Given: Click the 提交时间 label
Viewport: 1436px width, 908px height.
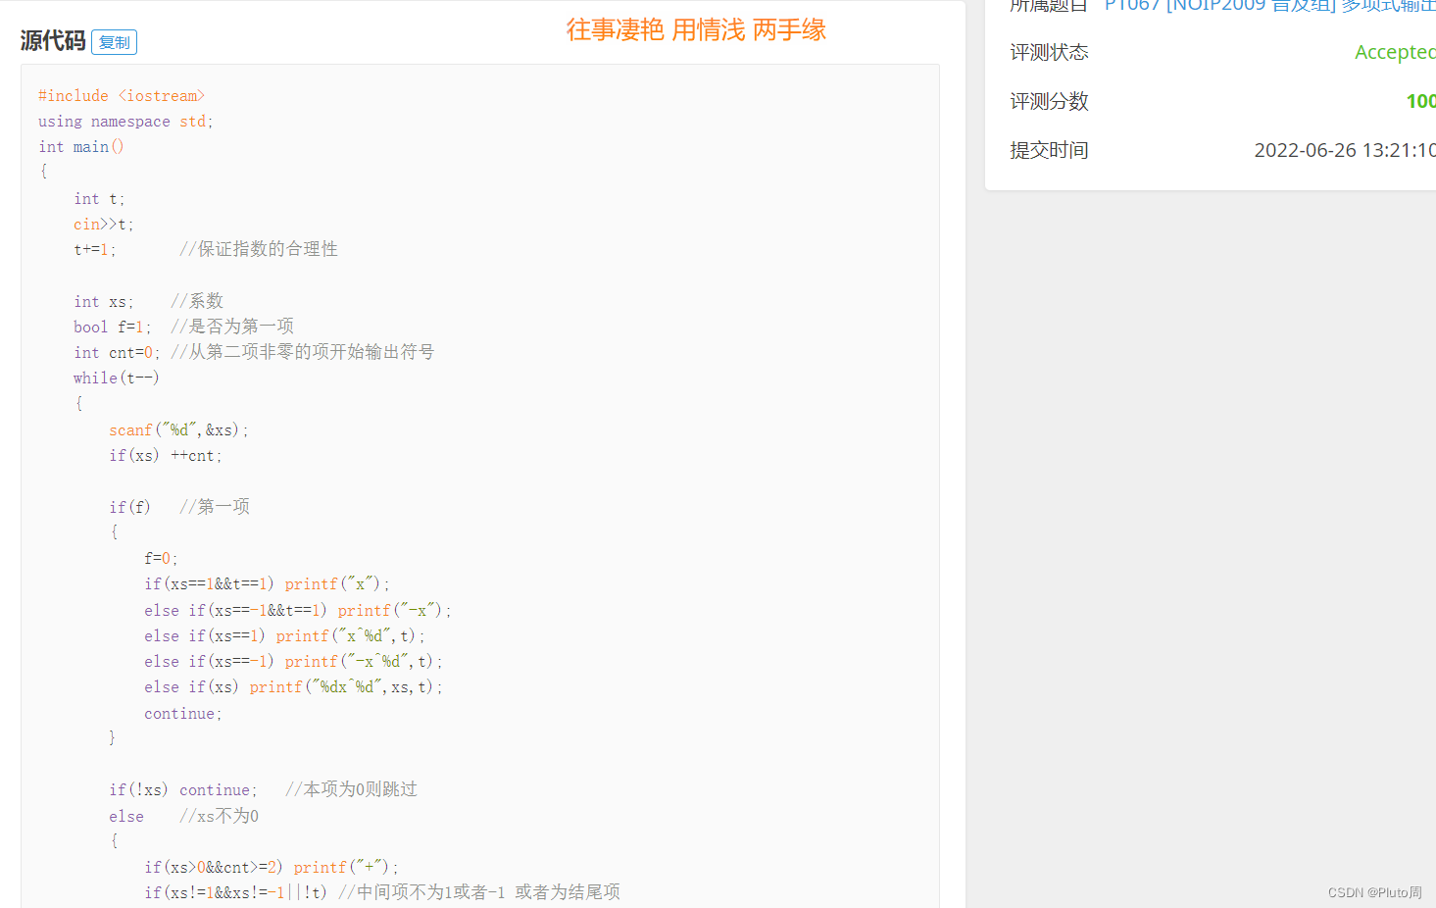Looking at the screenshot, I should [1049, 150].
